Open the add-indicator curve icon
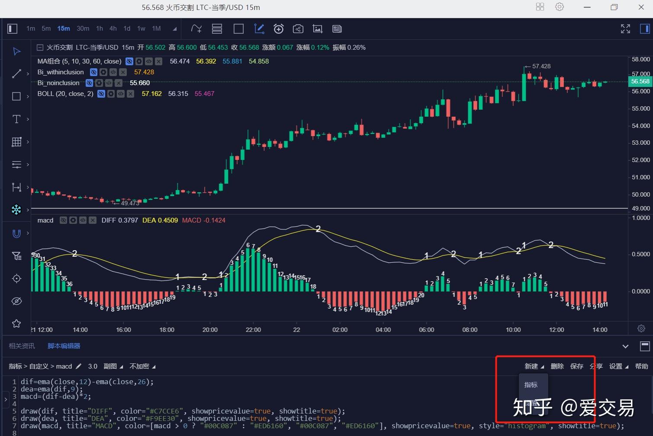 tap(196, 29)
